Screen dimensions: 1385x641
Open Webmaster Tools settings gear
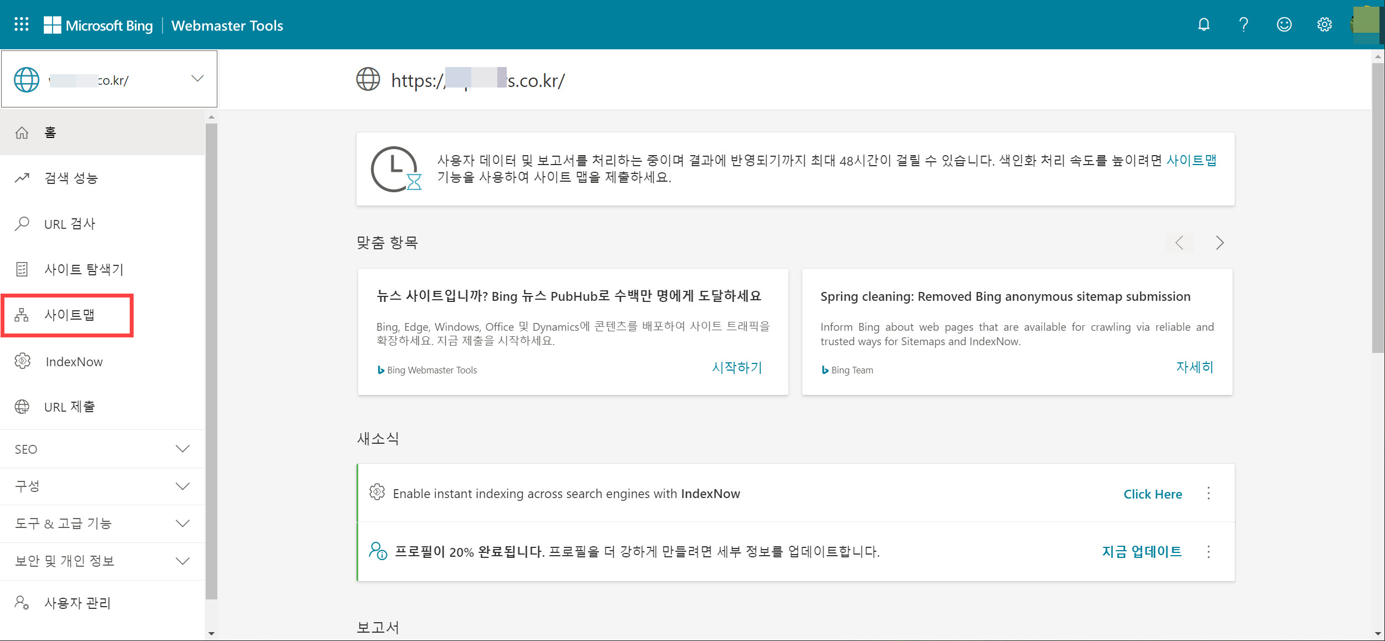point(1325,24)
